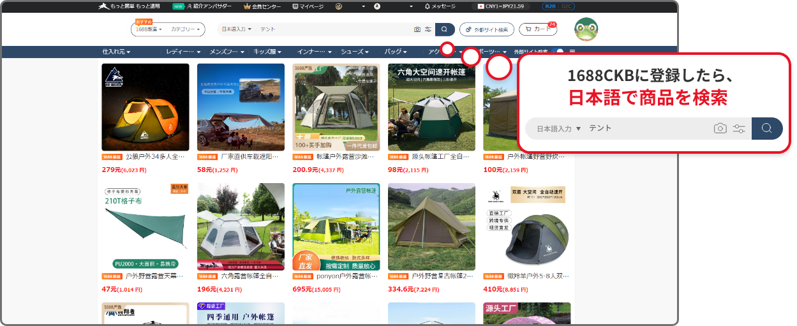Open the カート cart button
Viewport: 797px width, 326px height.
coord(537,29)
